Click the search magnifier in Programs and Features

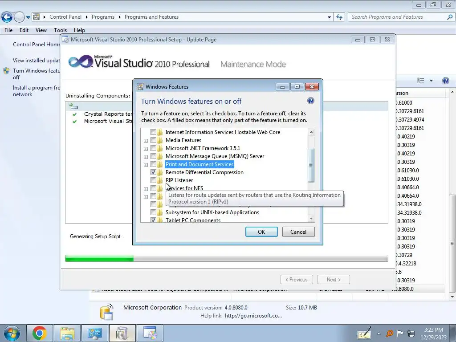pyautogui.click(x=450, y=17)
